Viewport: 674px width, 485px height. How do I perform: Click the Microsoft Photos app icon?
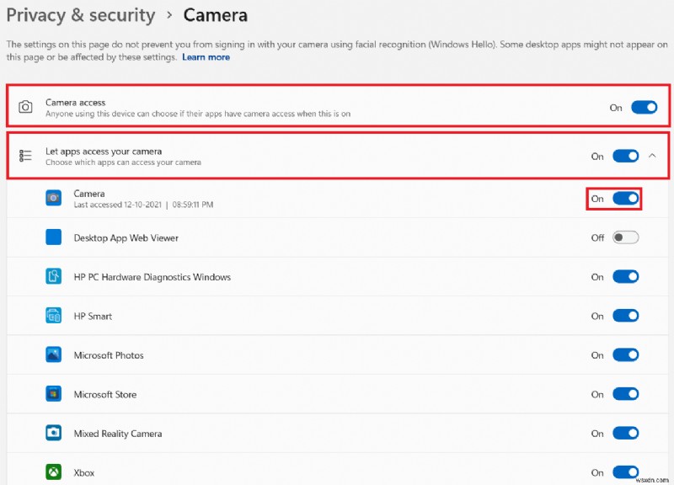click(x=52, y=354)
